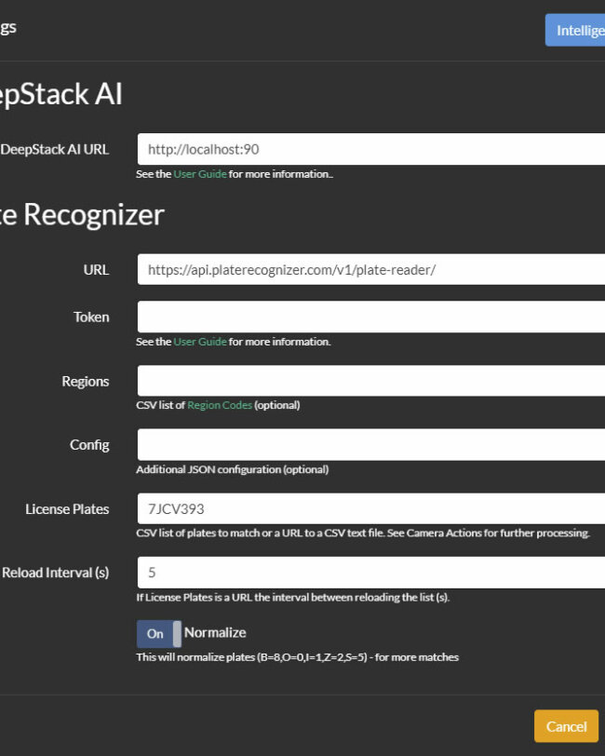Select the Plate Recognizer URL input field

pos(371,269)
